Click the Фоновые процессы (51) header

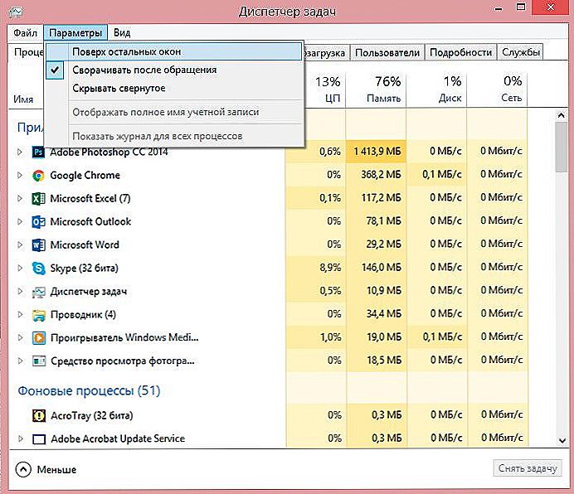89,391
